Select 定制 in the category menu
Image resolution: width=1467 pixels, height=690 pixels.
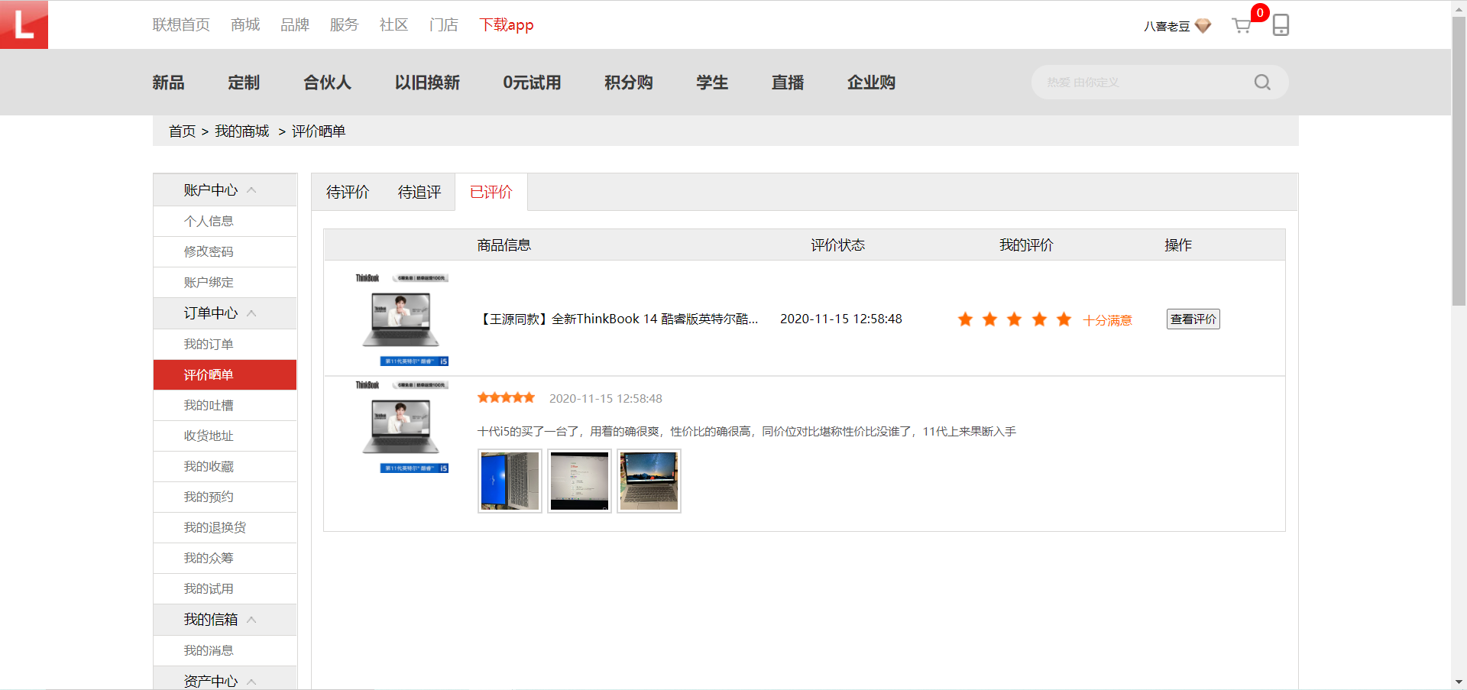coord(244,83)
